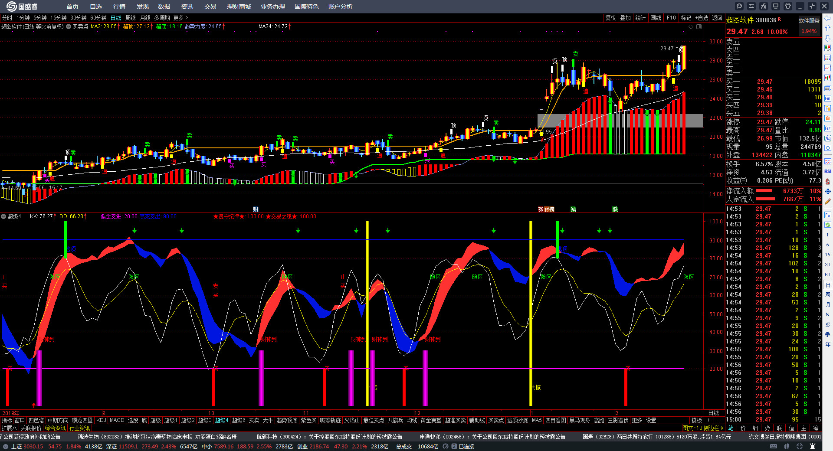833x451 pixels.
Task: Zoom in chart with the + button
Action: (709, 420)
